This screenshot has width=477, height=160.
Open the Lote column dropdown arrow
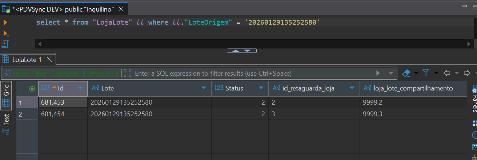204,88
